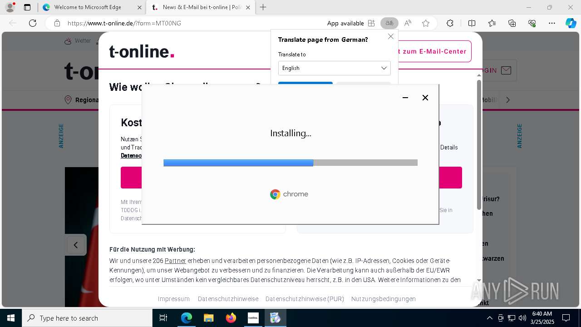The image size is (581, 327).
Task: Open the Copilot sidebar
Action: pos(571,23)
